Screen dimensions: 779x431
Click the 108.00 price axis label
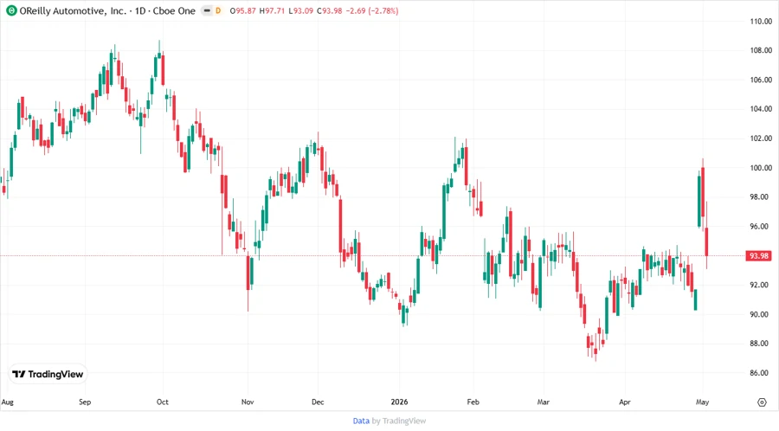pyautogui.click(x=761, y=50)
